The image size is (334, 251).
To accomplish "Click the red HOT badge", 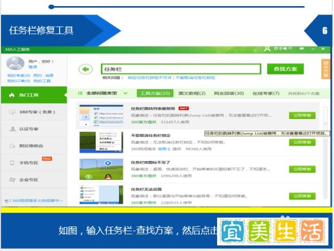I will coord(183,109).
